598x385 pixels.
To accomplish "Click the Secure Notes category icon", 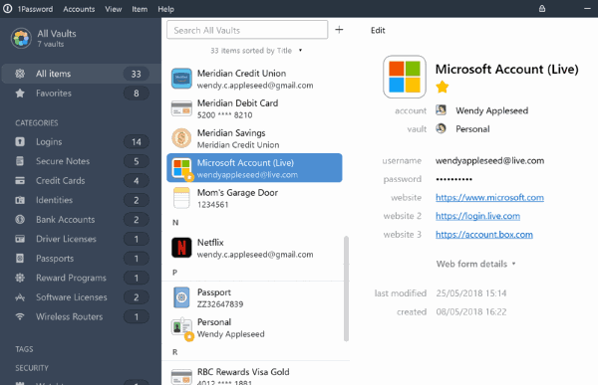I will coord(20,161).
